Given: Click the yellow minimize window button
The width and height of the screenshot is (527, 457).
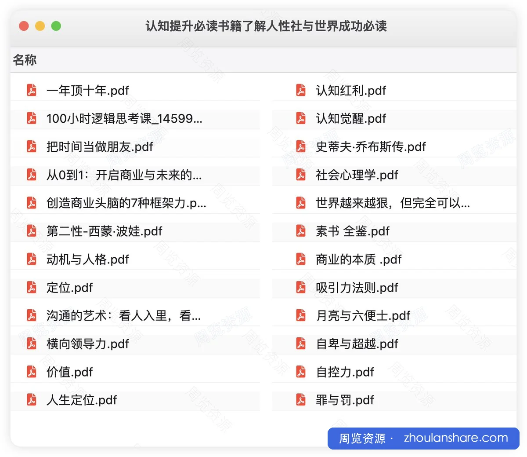Looking at the screenshot, I should click(x=40, y=26).
